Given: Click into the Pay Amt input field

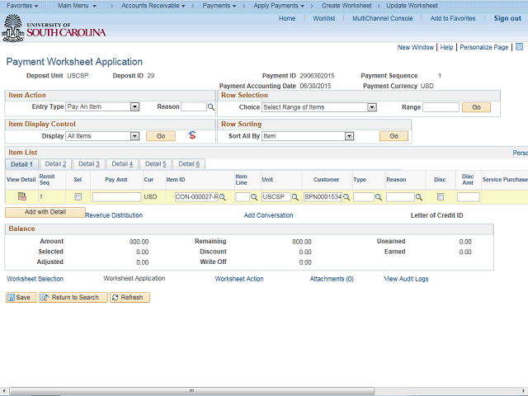Looking at the screenshot, I should [116, 197].
